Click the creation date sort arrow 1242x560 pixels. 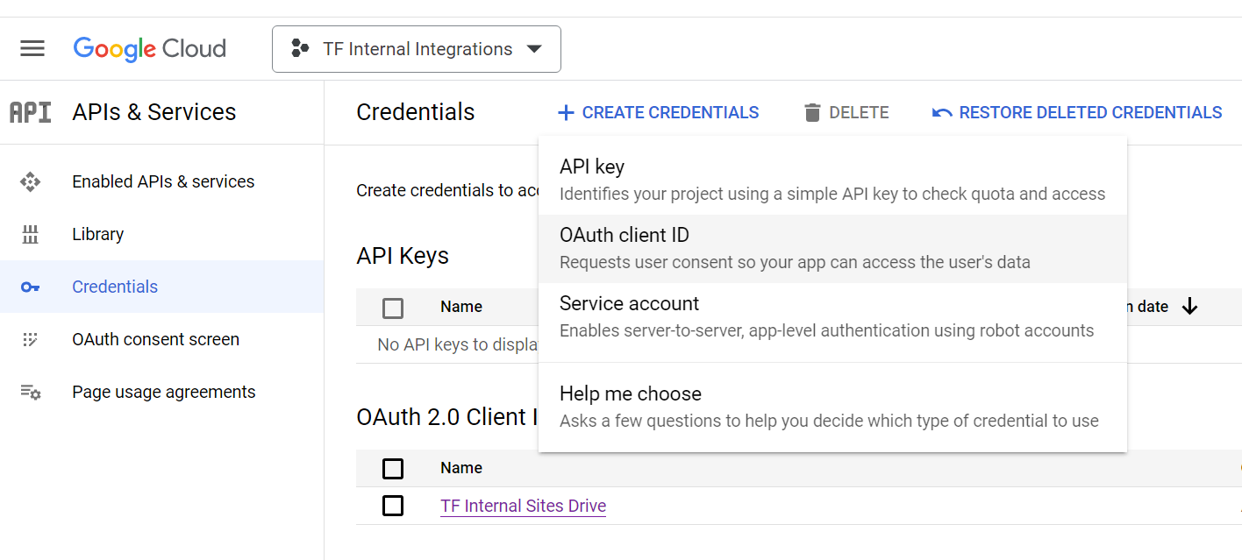click(x=1189, y=307)
